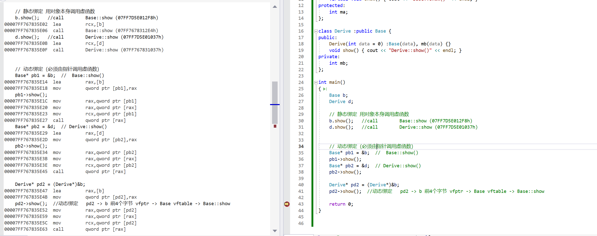Click 'pb1->show();' in source line 36
Image resolution: width=597 pixels, height=236 pixels.
click(x=345, y=159)
